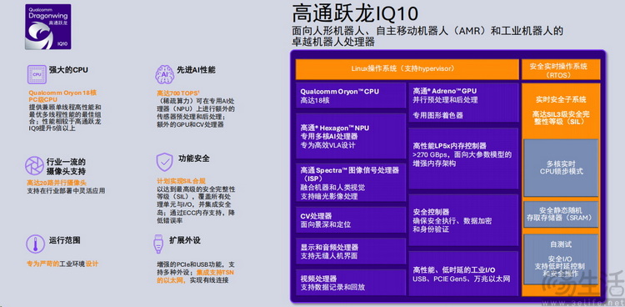Click the CPU chip icon
The width and height of the screenshot is (625, 307).
(x=37, y=74)
